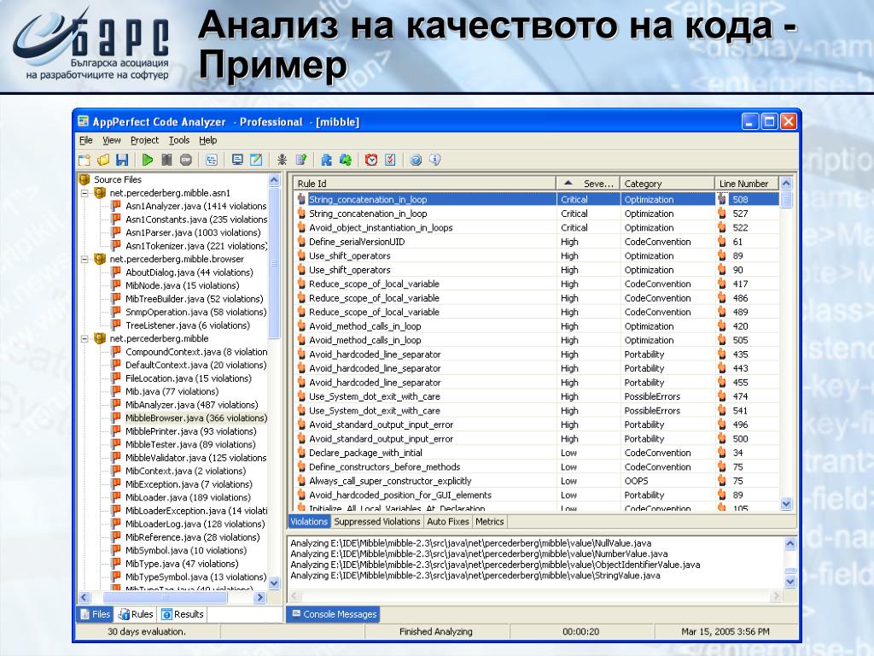The width and height of the screenshot is (874, 656).
Task: Click the tree structure toolbar icon
Action: tap(212, 160)
